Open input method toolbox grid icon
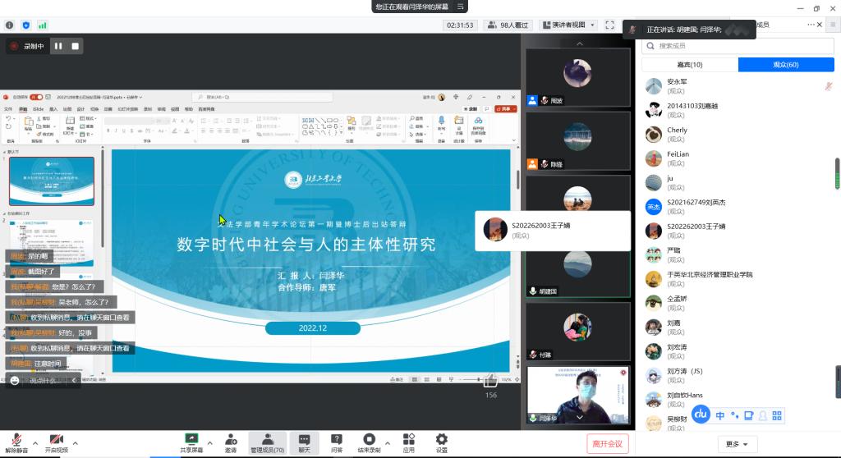The image size is (841, 458). tap(777, 415)
